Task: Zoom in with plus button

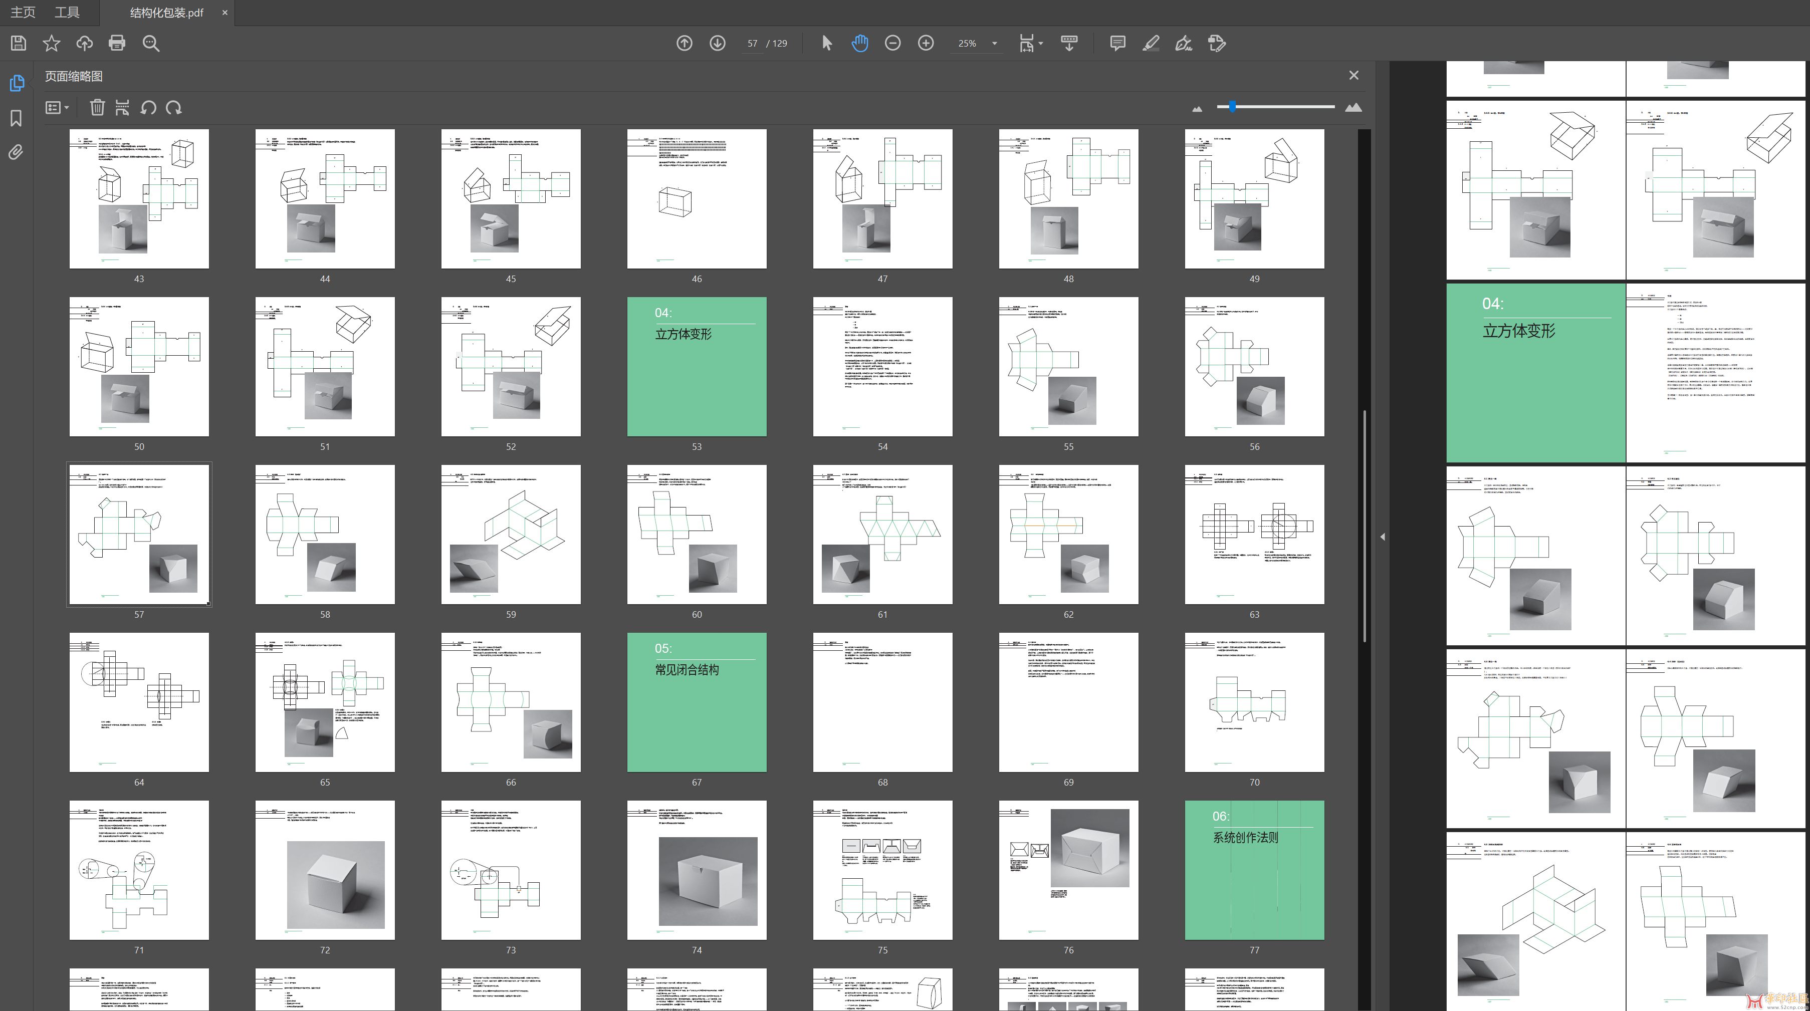Action: coord(926,44)
